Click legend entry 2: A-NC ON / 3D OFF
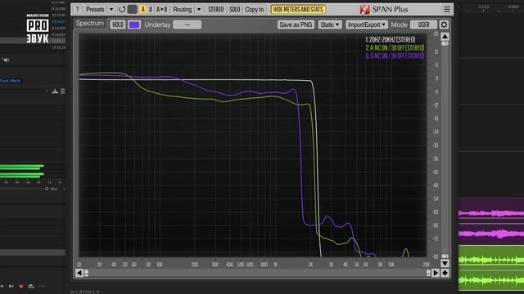This screenshot has width=524, height=294. pos(395,47)
